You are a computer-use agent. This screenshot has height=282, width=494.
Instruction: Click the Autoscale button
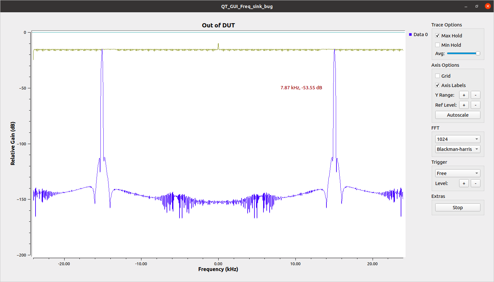coord(458,115)
